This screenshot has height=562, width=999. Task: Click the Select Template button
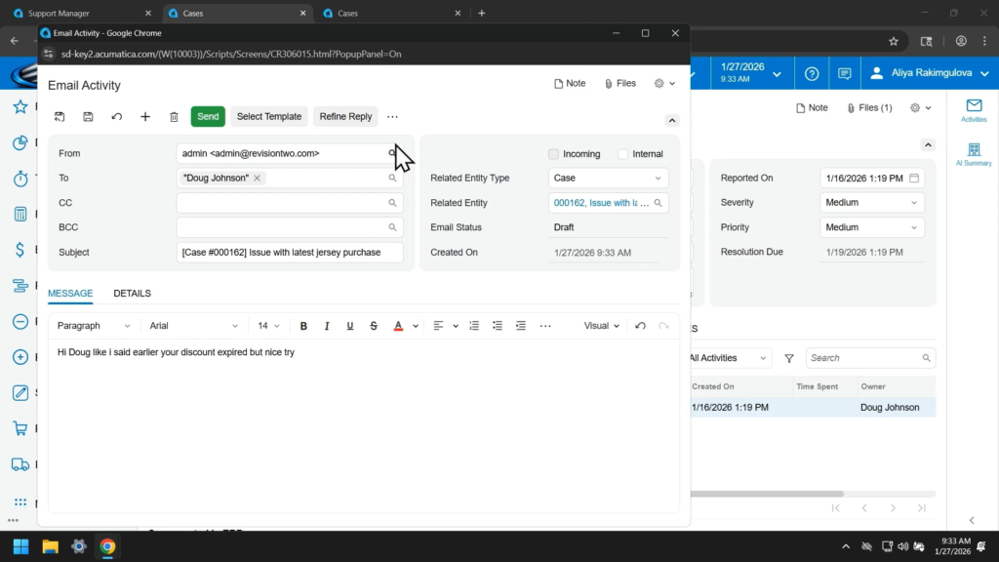269,117
